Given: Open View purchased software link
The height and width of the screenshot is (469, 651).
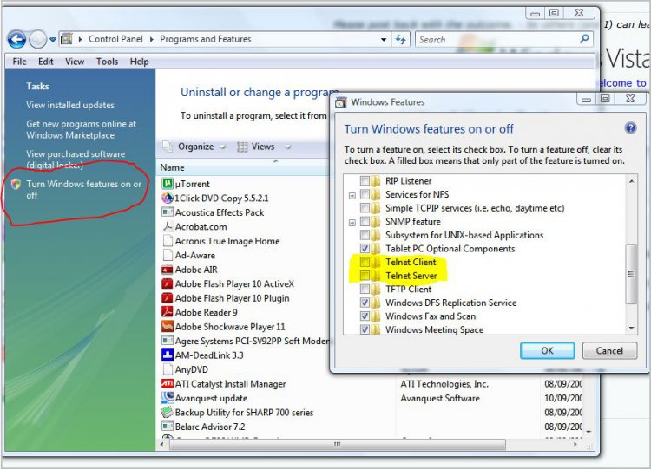Looking at the screenshot, I should tap(76, 160).
